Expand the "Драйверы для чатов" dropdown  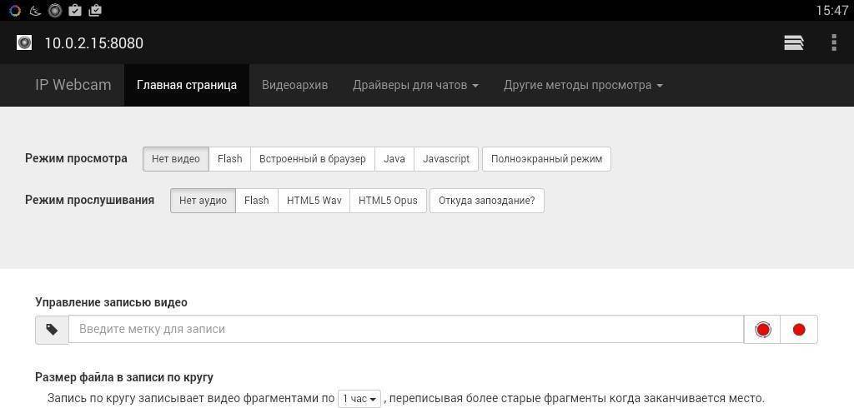tap(415, 85)
